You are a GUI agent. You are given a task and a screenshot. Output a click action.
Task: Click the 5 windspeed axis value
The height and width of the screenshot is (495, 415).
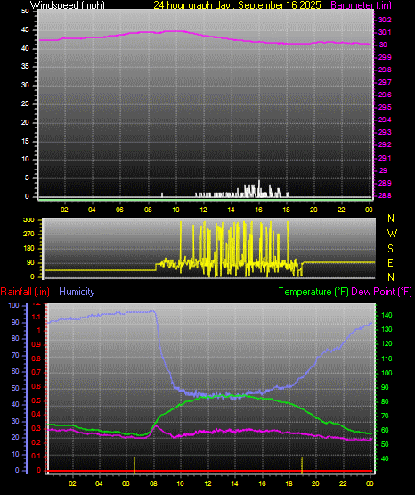27,177
